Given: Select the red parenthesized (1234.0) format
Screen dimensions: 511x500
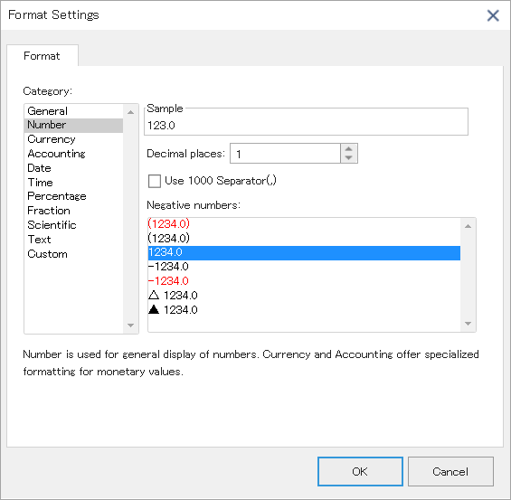Looking at the screenshot, I should [304, 223].
